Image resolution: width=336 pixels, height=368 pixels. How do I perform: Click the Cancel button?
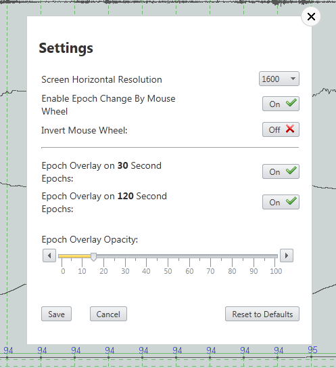coord(108,314)
